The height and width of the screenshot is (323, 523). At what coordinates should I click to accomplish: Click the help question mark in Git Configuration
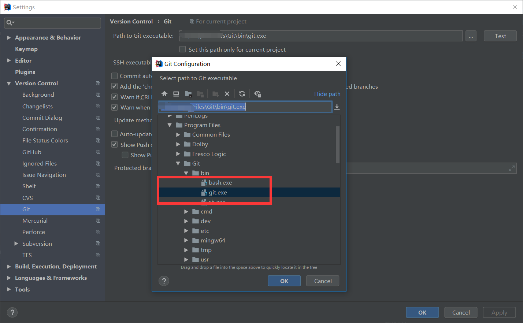[x=164, y=281]
